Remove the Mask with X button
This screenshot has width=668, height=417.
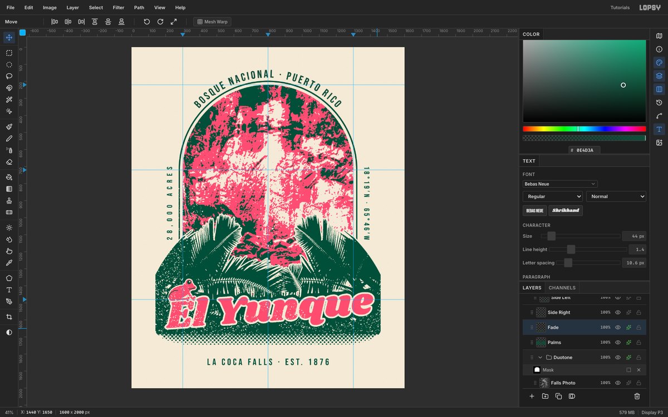[x=638, y=370]
